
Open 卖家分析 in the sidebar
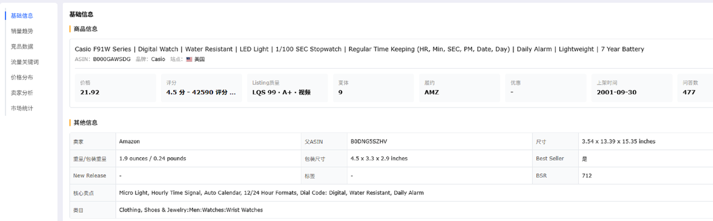(22, 93)
